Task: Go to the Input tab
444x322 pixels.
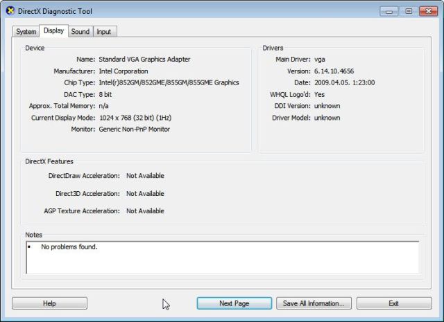Action: click(104, 32)
